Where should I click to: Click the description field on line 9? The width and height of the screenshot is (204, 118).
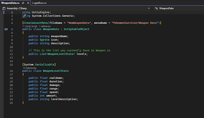[60, 43]
